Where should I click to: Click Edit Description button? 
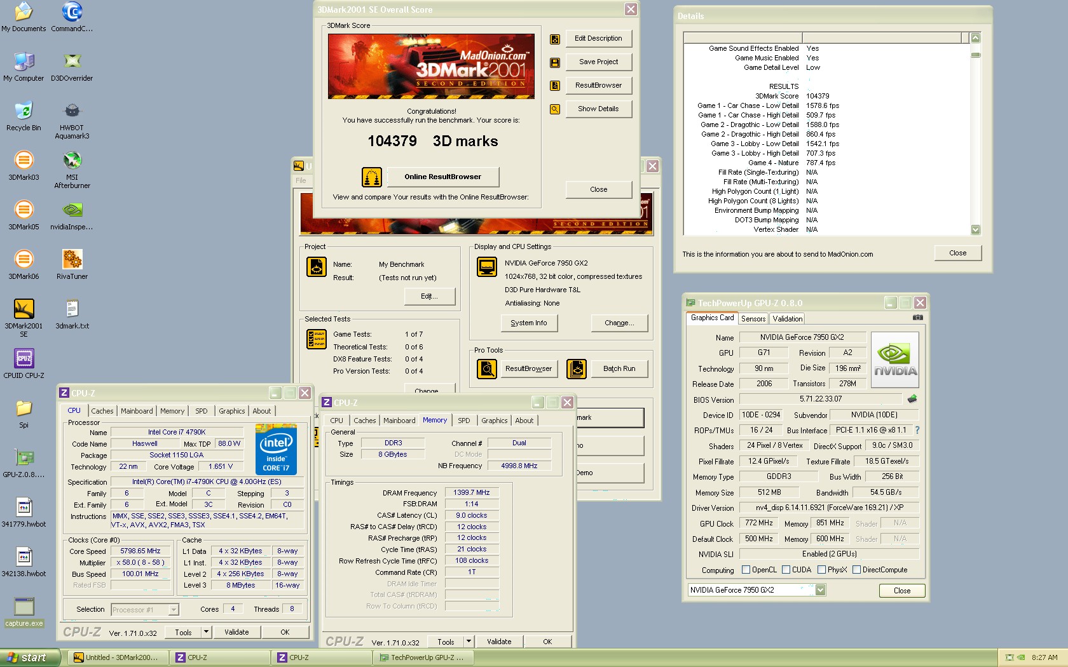(x=598, y=38)
